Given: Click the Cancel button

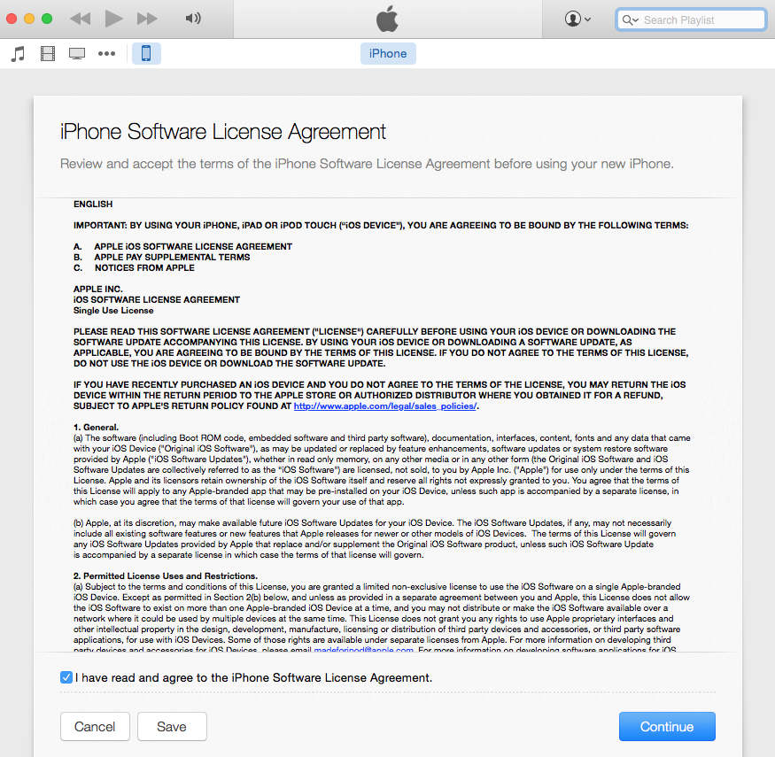Looking at the screenshot, I should coord(95,727).
